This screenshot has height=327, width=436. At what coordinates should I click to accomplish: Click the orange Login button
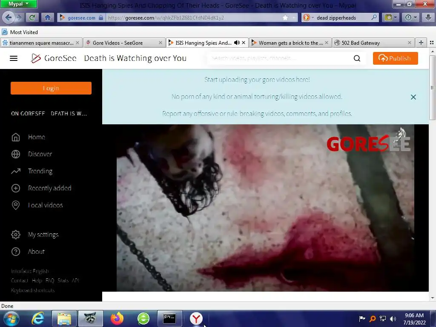(51, 88)
